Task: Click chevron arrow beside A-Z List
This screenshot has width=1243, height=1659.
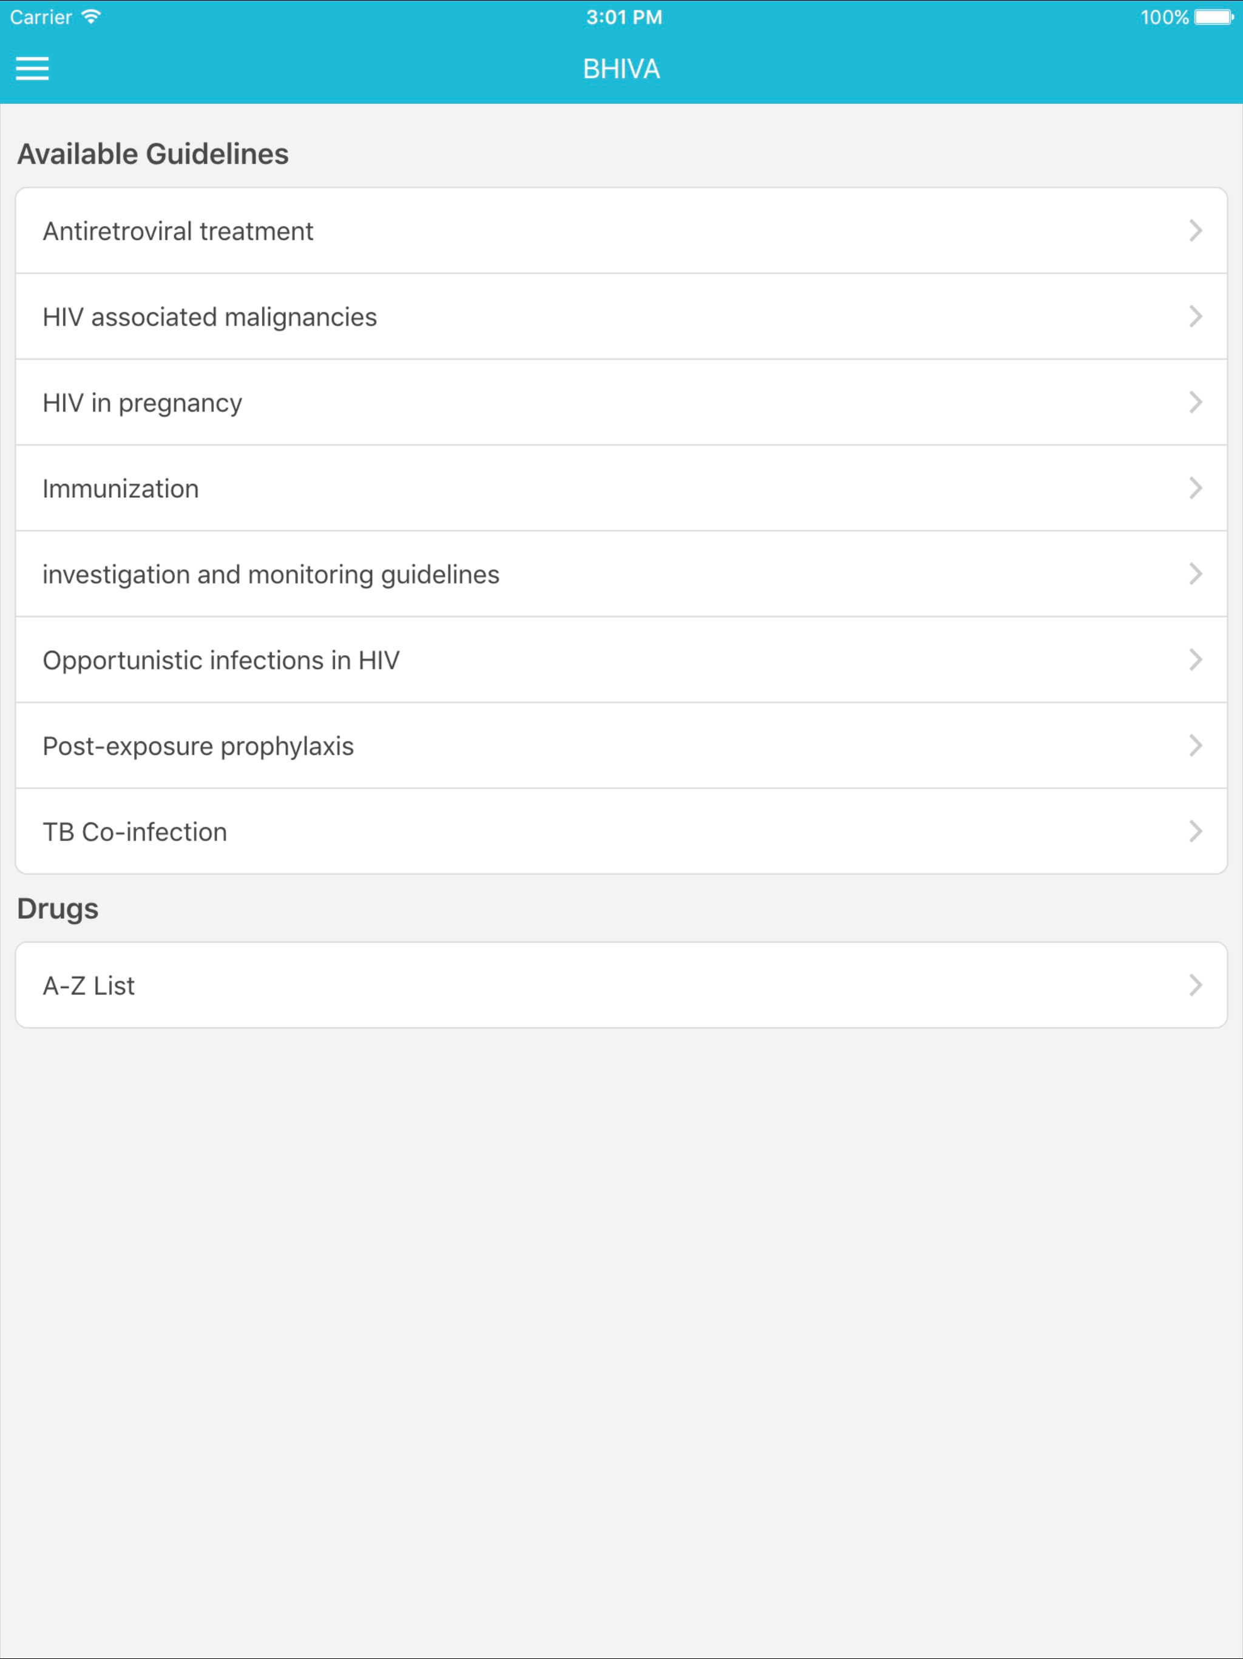Action: pyautogui.click(x=1196, y=985)
